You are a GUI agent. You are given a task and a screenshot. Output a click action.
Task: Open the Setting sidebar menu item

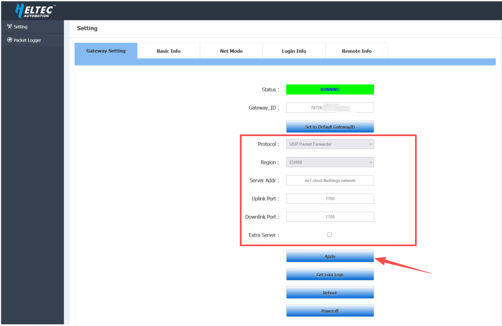click(x=20, y=27)
